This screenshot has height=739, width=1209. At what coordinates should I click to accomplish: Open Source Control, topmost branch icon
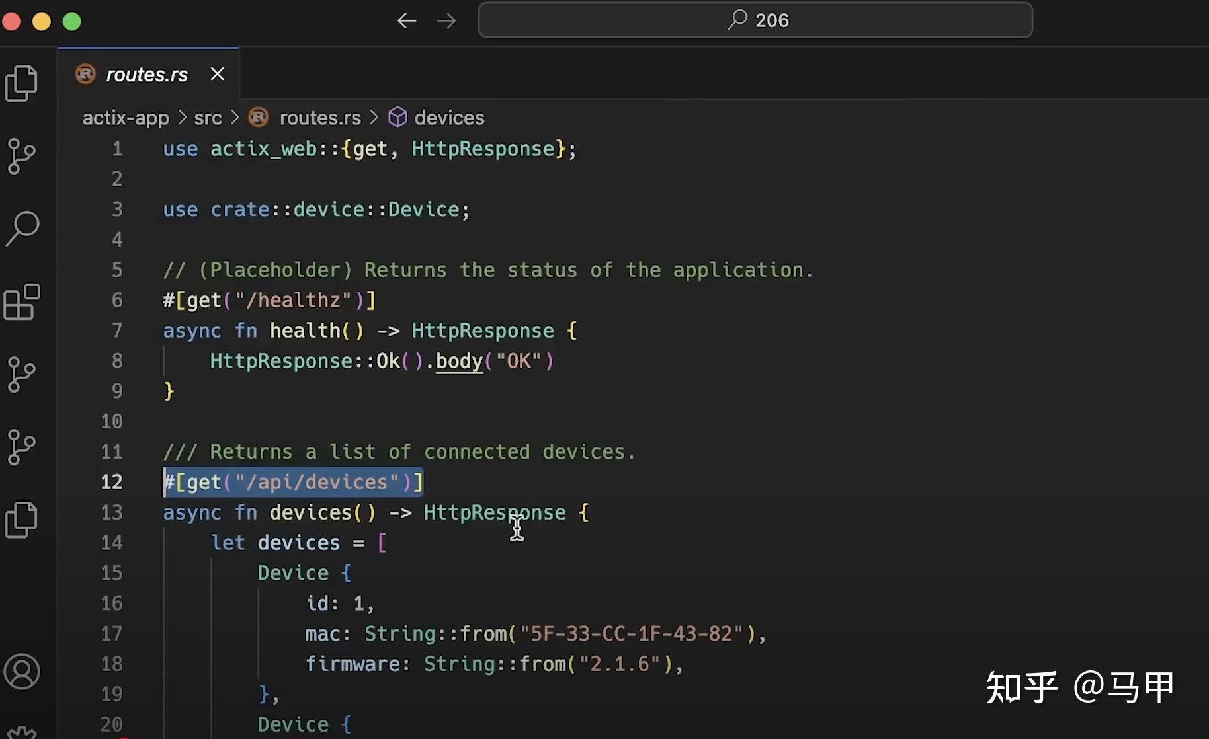[22, 157]
